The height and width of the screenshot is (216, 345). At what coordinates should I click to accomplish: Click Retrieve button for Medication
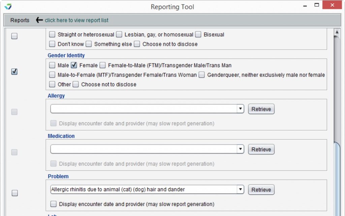261,149
